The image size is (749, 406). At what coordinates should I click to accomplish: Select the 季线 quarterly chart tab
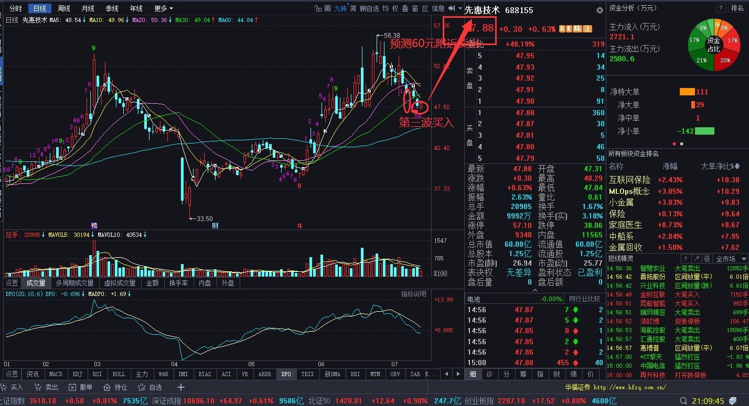[112, 8]
